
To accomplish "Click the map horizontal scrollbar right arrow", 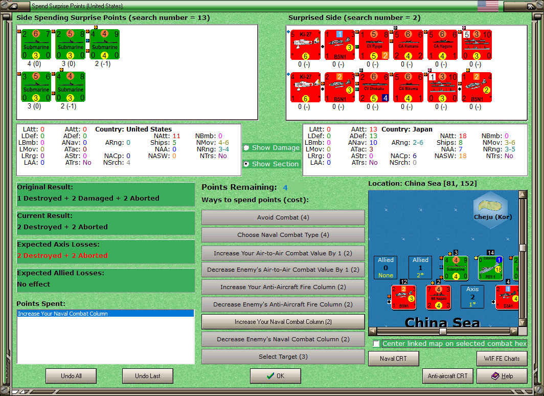I will pyautogui.click(x=514, y=331).
